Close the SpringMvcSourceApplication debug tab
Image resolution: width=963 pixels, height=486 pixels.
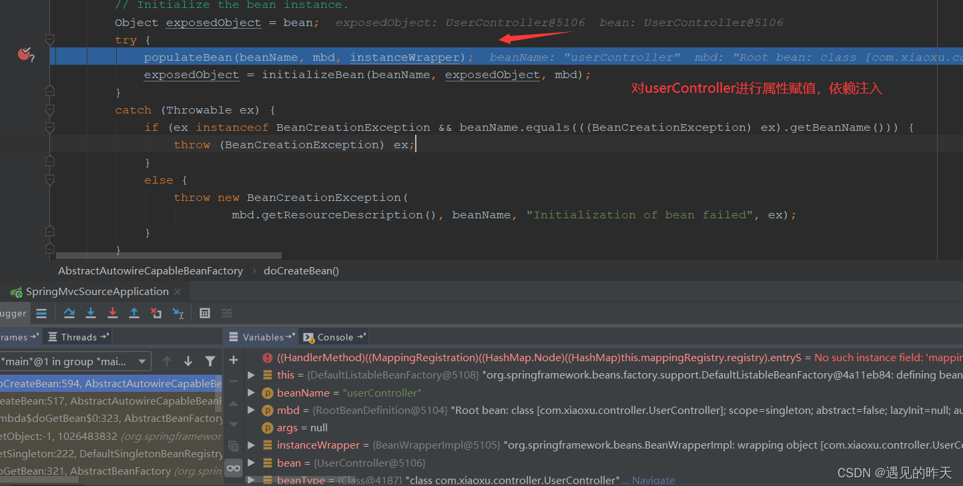coord(178,292)
